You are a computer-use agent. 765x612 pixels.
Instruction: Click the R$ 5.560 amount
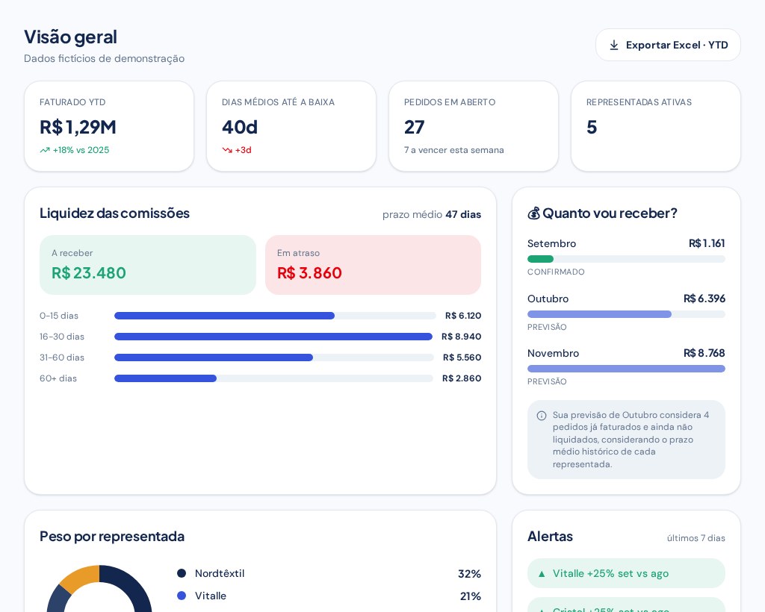pos(462,357)
